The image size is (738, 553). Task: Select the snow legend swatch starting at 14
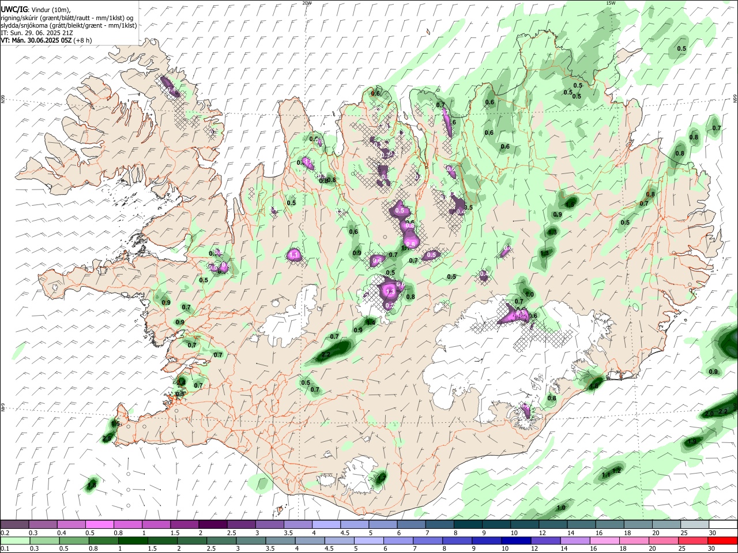click(x=582, y=525)
